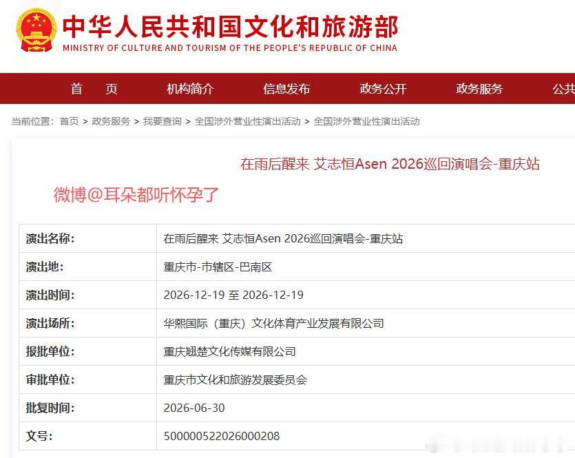Click the ministry title 中华人民共和国文化和旅游部

pyautogui.click(x=230, y=26)
